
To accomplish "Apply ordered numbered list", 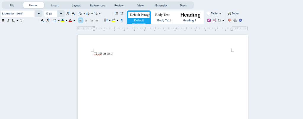I will 88,14.
